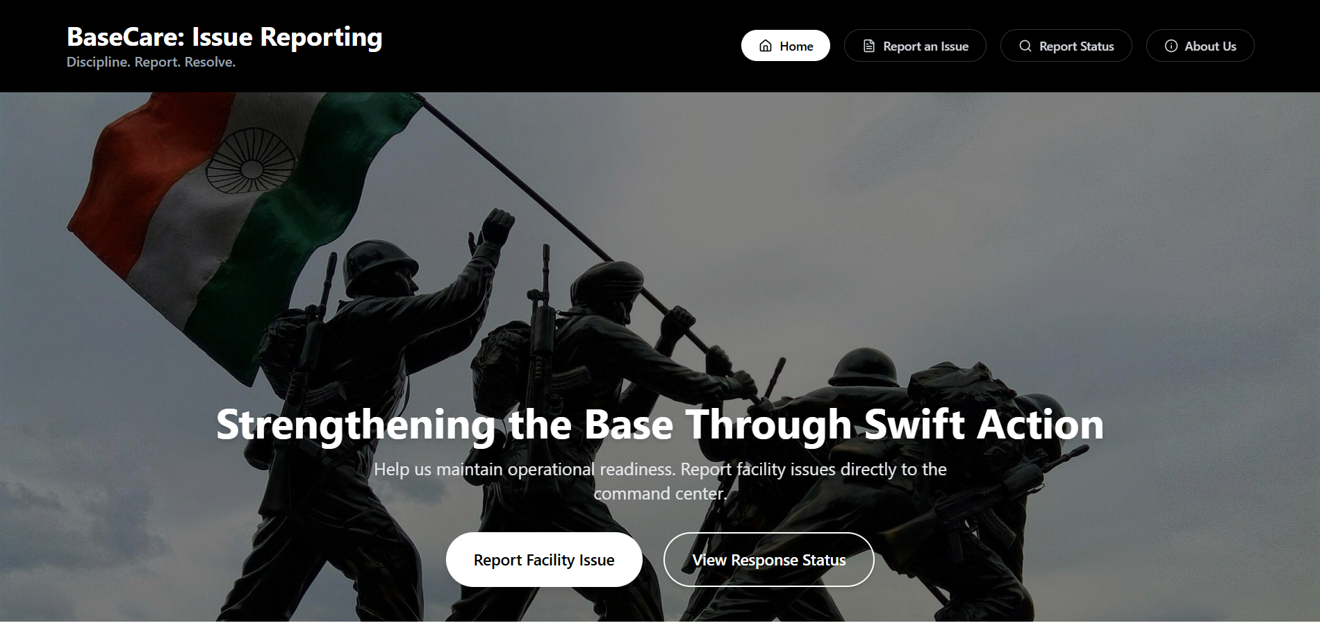Go to Report an Issue page

[915, 46]
